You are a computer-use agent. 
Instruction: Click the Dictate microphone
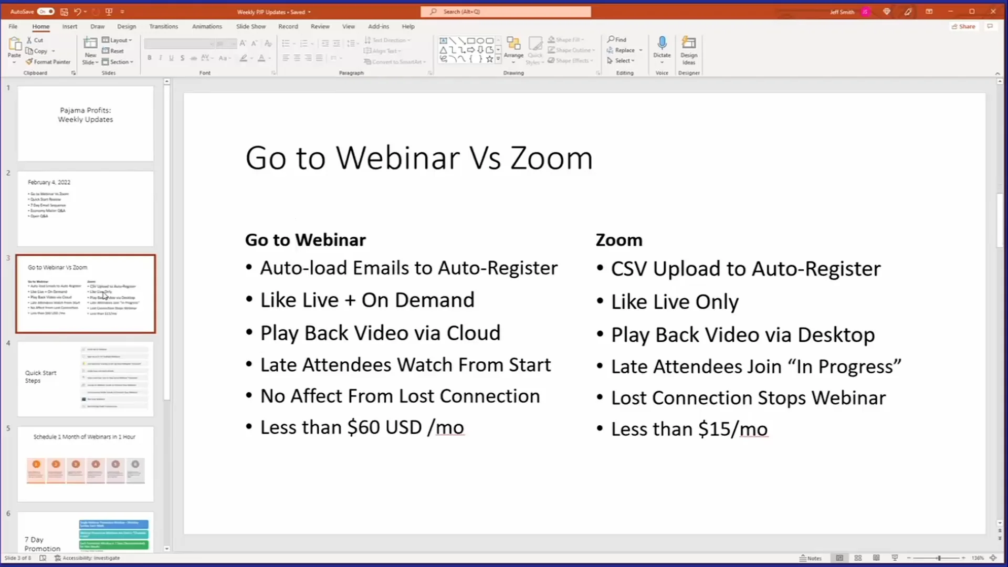point(662,43)
